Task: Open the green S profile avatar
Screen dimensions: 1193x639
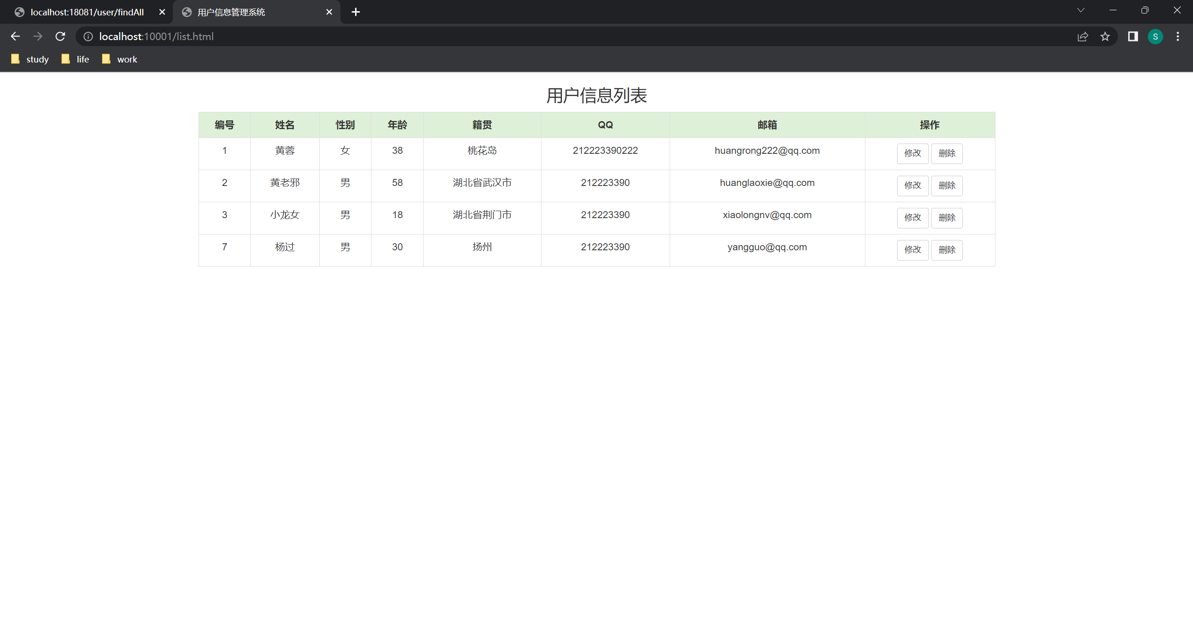Action: tap(1155, 36)
